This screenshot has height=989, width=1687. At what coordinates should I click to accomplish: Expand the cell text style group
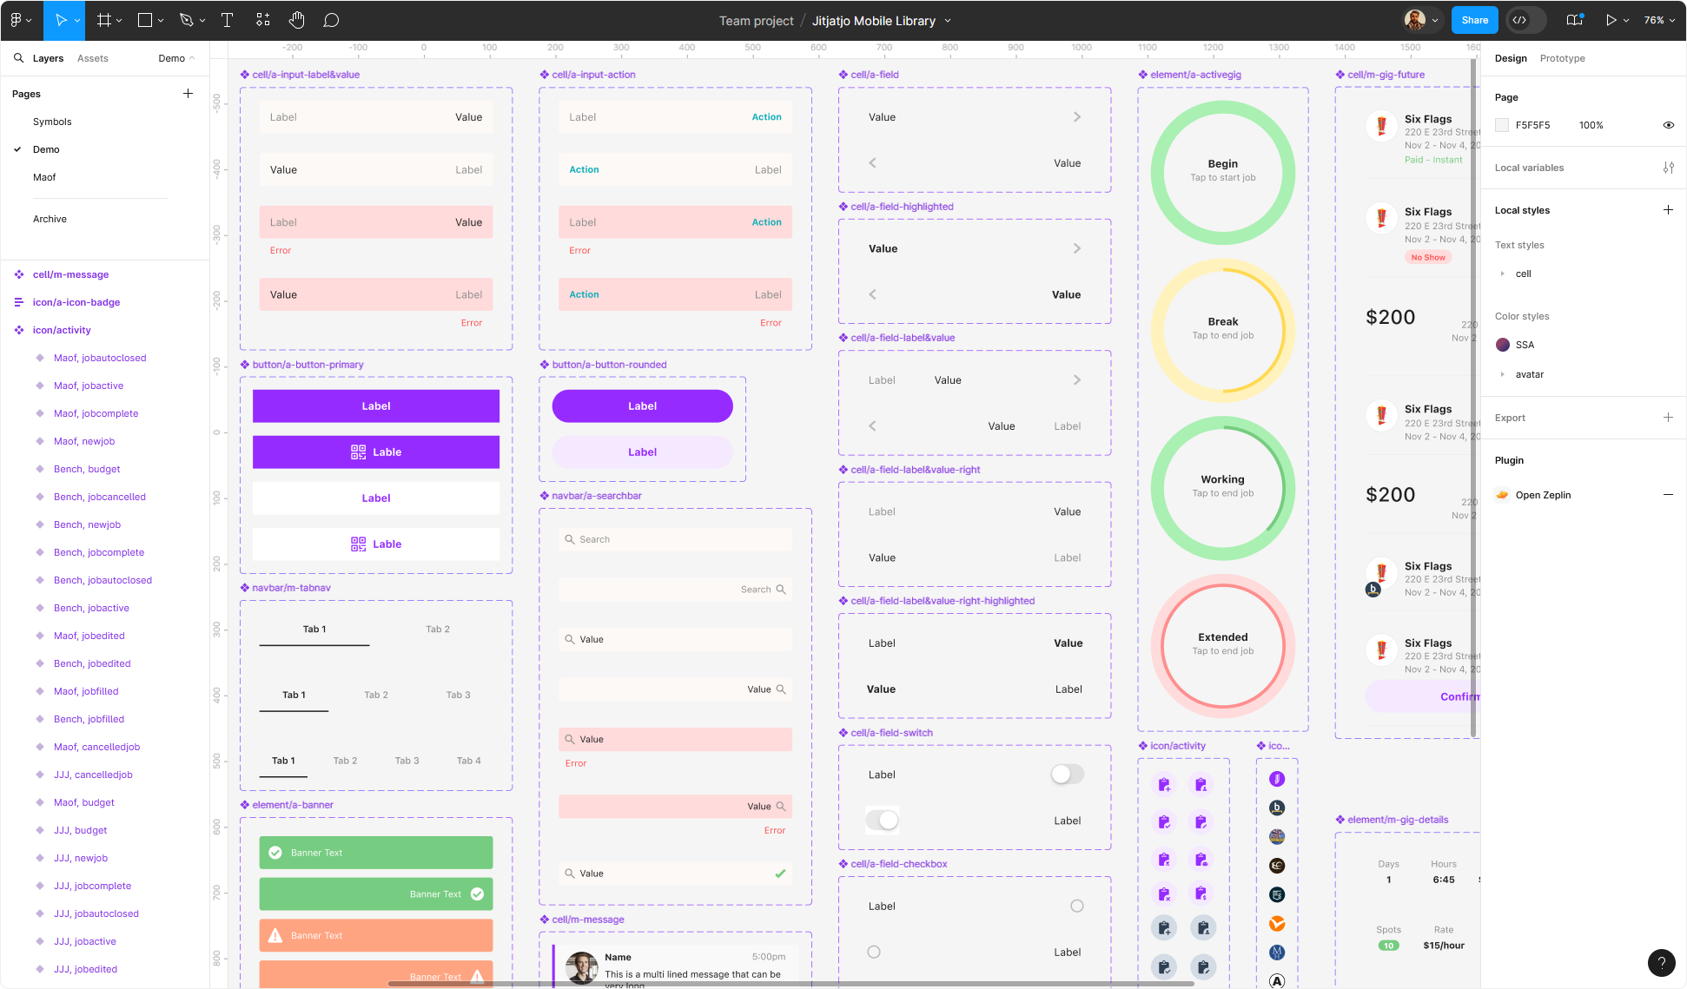click(x=1502, y=274)
